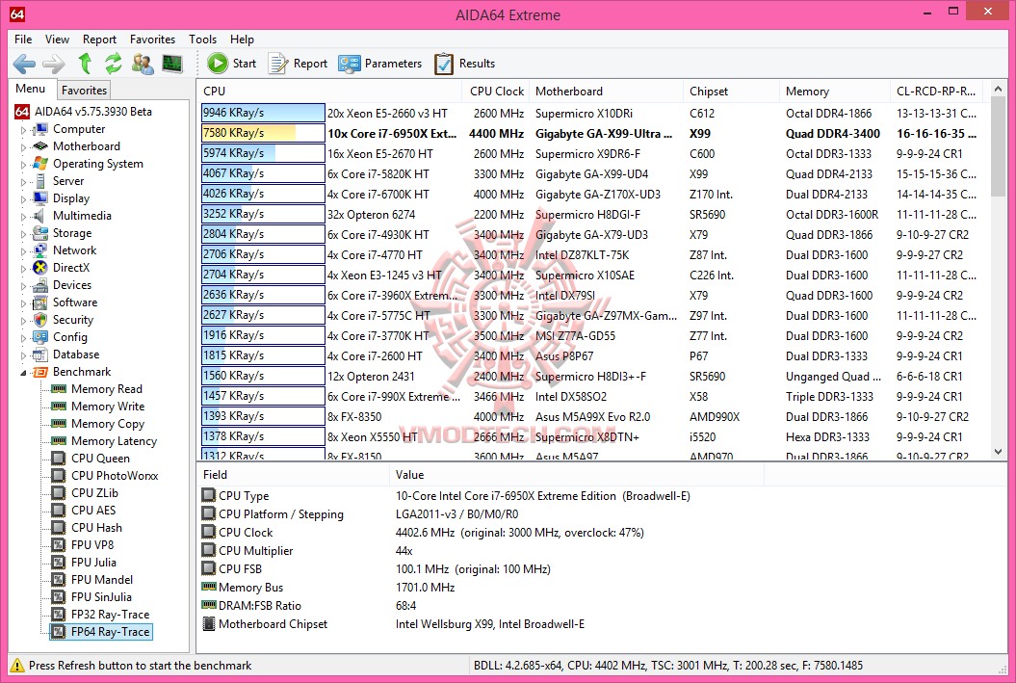Expand the DirectX tree node

point(23,268)
